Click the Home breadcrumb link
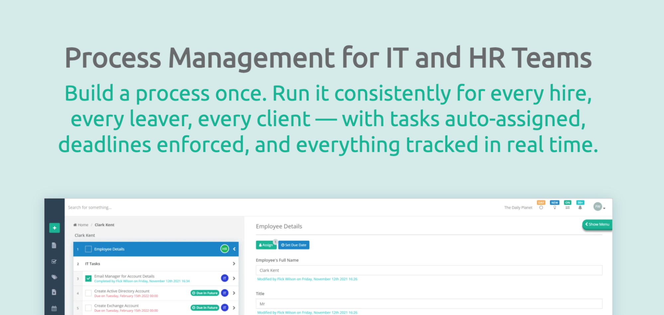Viewport: 664px width, 315px height. click(81, 225)
